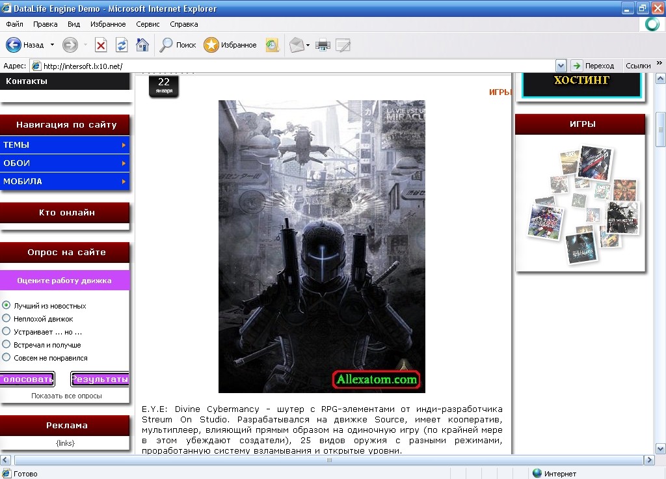666x479 pixels.
Task: Select the Встречал и получше radio option
Action: click(x=7, y=344)
